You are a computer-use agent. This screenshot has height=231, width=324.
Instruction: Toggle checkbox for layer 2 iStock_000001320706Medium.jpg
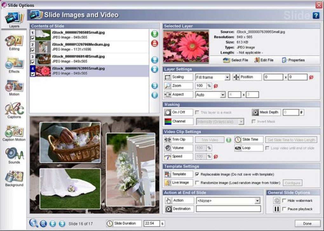click(x=32, y=50)
